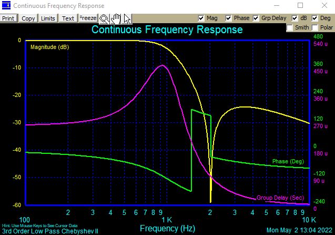Image resolution: width=335 pixels, height=235 pixels.
Task: Enable the Polar plot checkbox
Action: pos(314,27)
